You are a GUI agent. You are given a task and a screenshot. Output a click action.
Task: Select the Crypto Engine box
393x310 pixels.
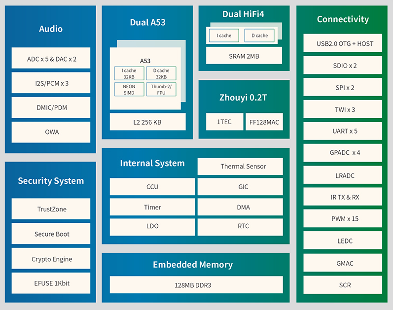click(x=51, y=258)
